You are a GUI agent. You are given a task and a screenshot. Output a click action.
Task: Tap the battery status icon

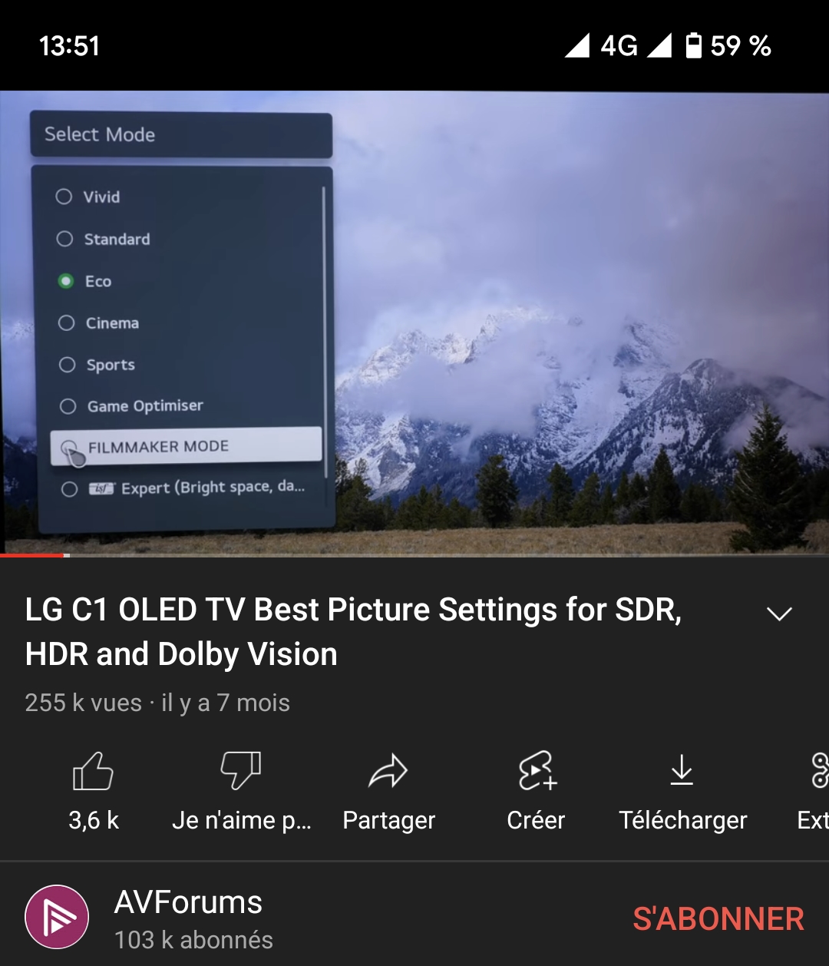(693, 45)
